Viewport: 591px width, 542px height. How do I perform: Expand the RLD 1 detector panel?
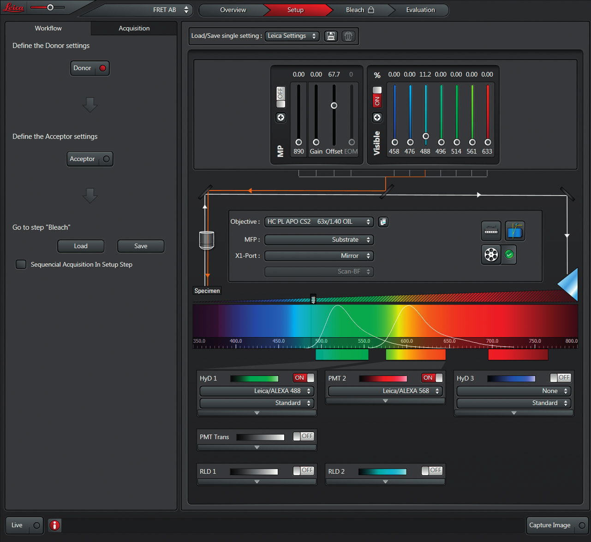click(x=257, y=482)
